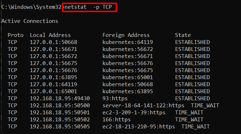Click the Local Address column header
The height and width of the screenshot is (134, 241).
pyautogui.click(x=50, y=35)
